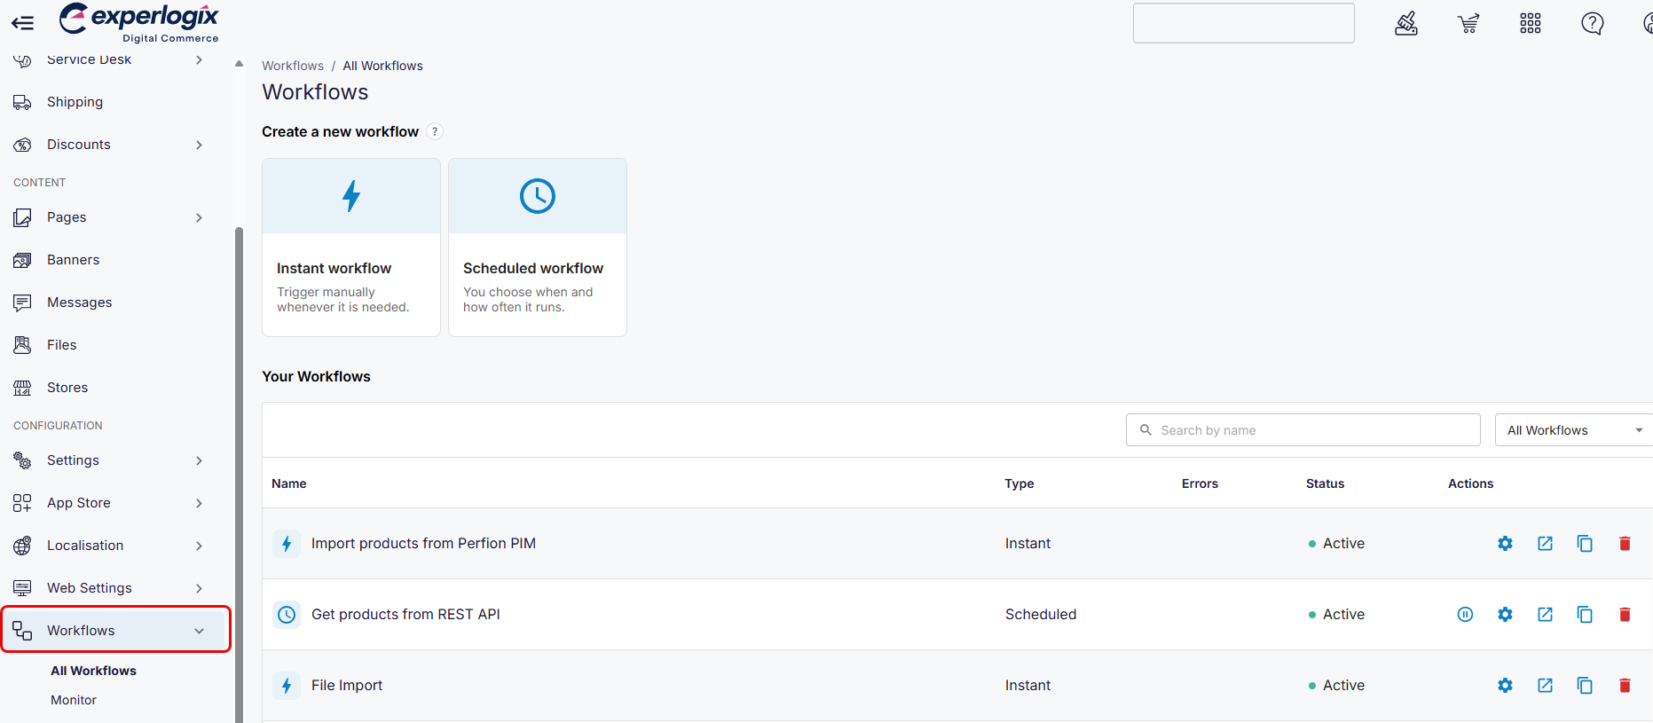Open the apps grid icon in header
The image size is (1653, 723).
[1531, 23]
